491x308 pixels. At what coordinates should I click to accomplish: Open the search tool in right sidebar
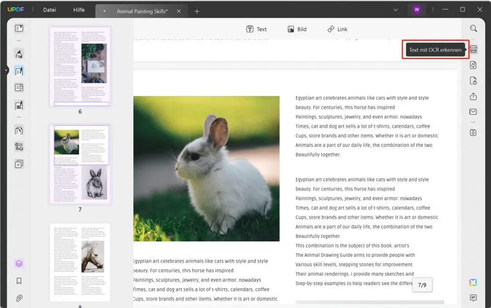473,28
